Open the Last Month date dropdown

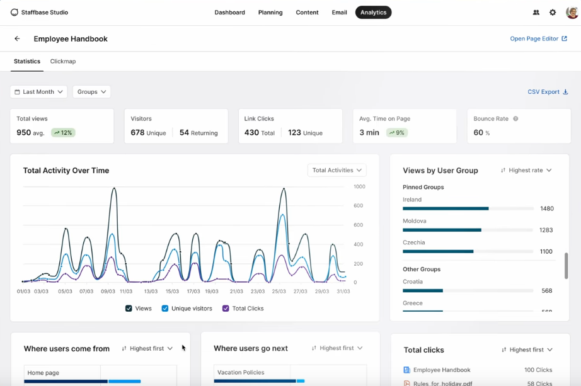point(39,92)
